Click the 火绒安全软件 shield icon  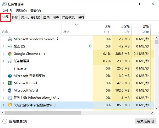coord(10,105)
